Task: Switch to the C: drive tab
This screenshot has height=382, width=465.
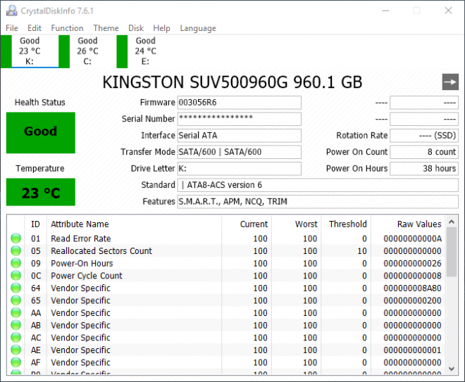Action: click(x=87, y=51)
